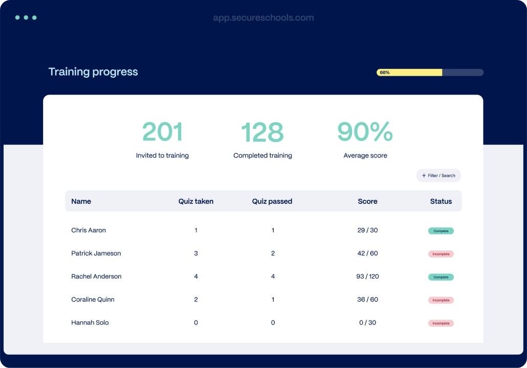Click the Training progress heading
The height and width of the screenshot is (368, 527).
(x=93, y=72)
